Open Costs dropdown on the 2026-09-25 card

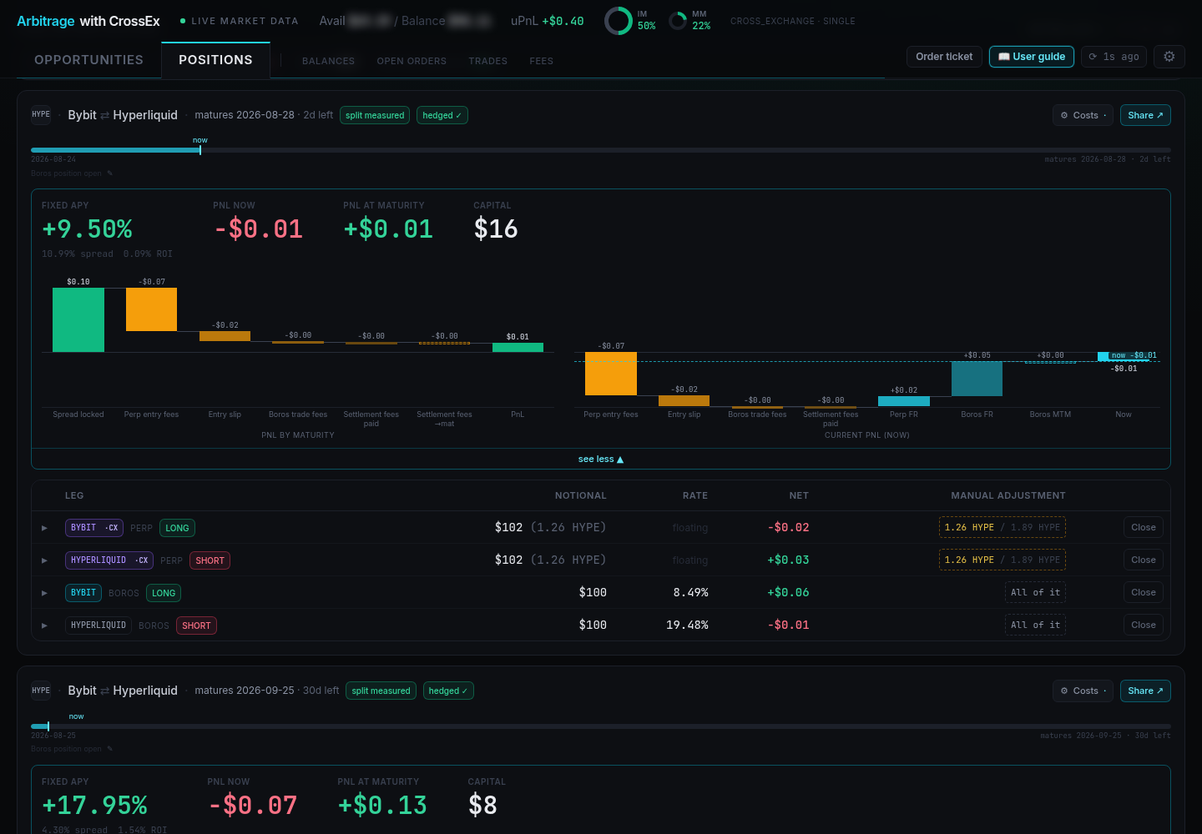pos(1083,691)
